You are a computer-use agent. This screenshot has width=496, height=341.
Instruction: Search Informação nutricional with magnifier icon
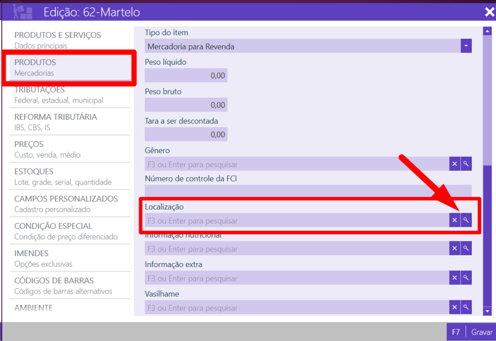pyautogui.click(x=466, y=248)
